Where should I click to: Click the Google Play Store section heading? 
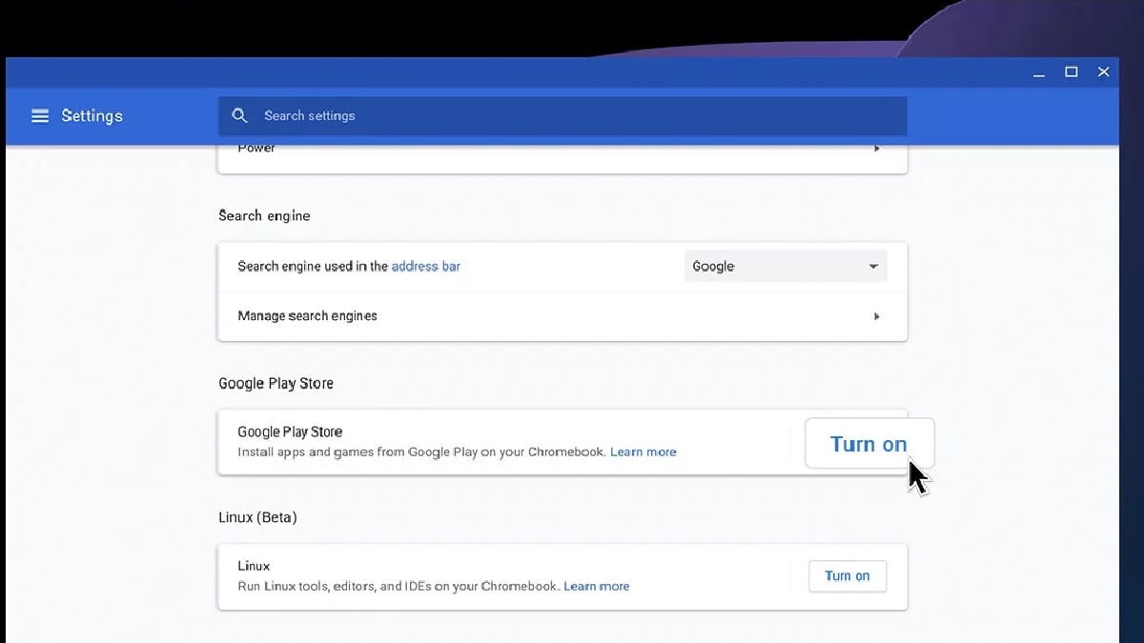point(276,384)
